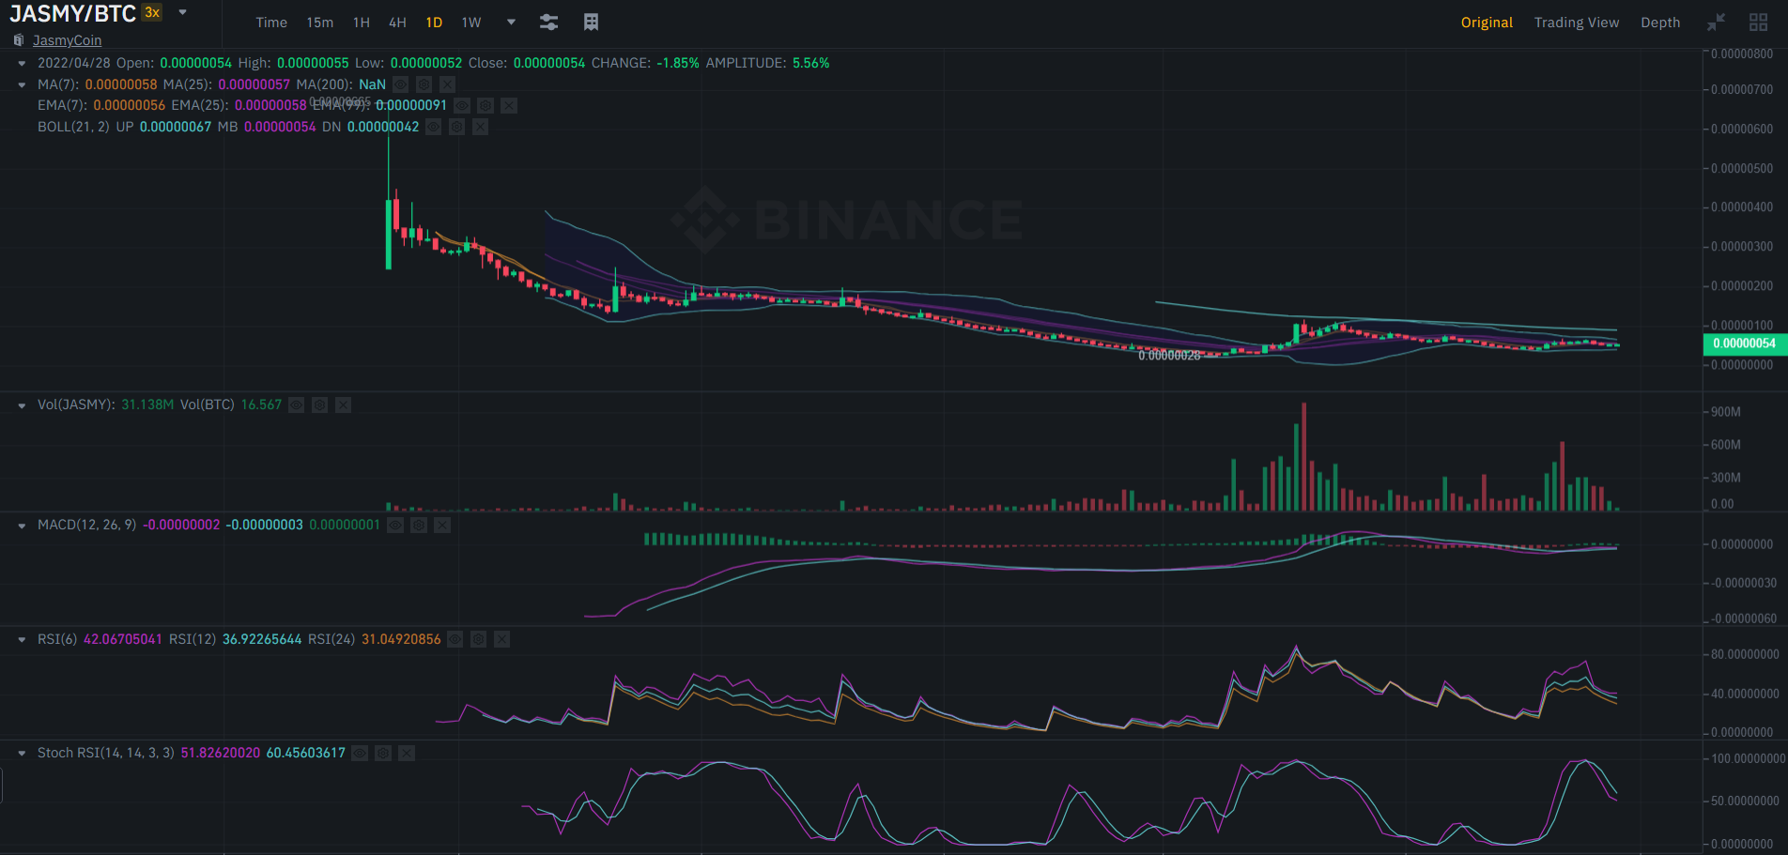
Task: Remove the MA indicator with its X icon
Action: [448, 84]
